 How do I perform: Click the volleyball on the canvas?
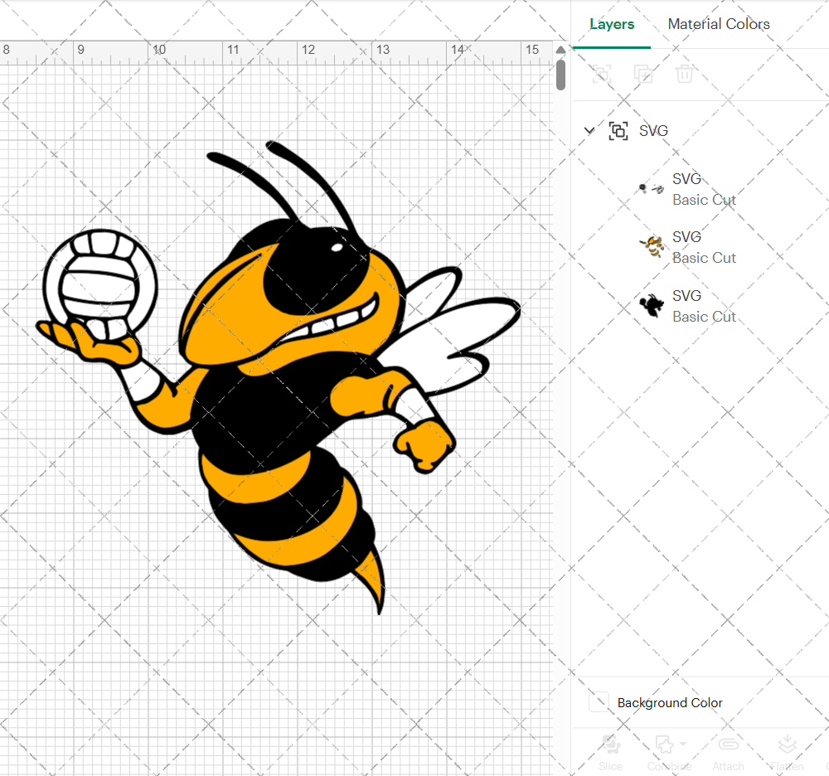coord(100,284)
